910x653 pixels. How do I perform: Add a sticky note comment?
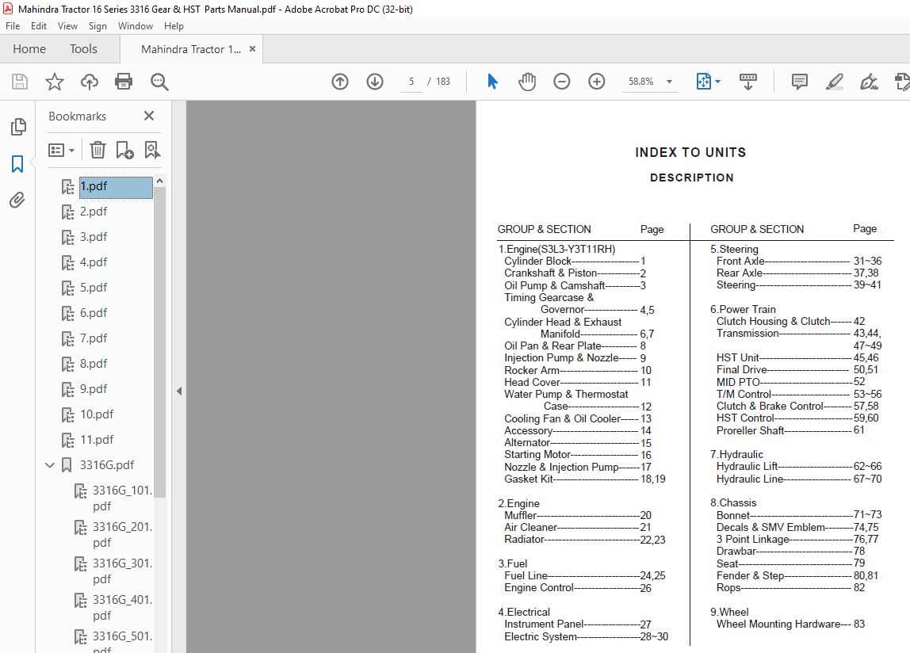point(800,82)
